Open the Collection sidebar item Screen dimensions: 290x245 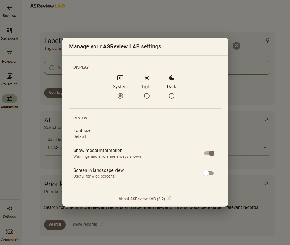(x=9, y=76)
